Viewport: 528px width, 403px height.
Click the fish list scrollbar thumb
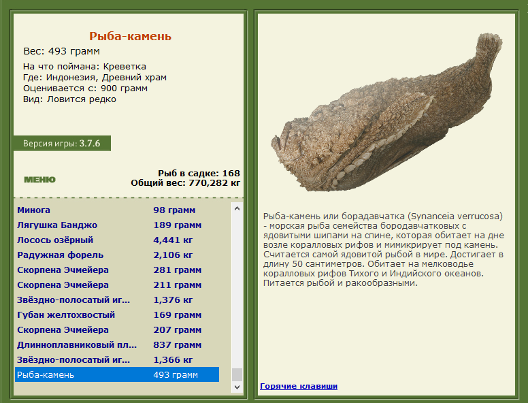coord(237,374)
